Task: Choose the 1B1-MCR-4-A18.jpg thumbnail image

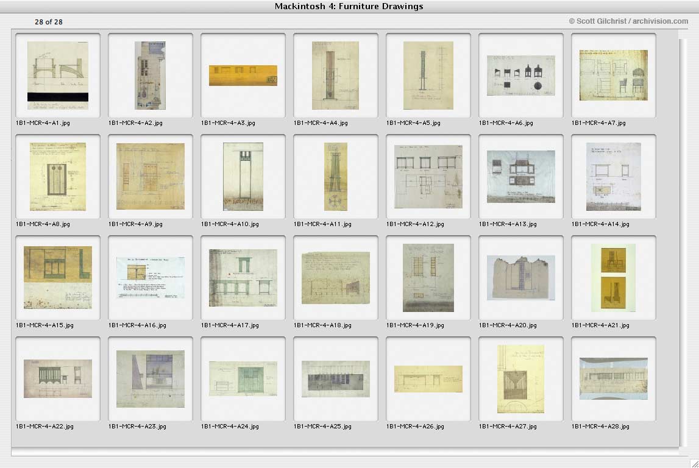Action: [336, 278]
